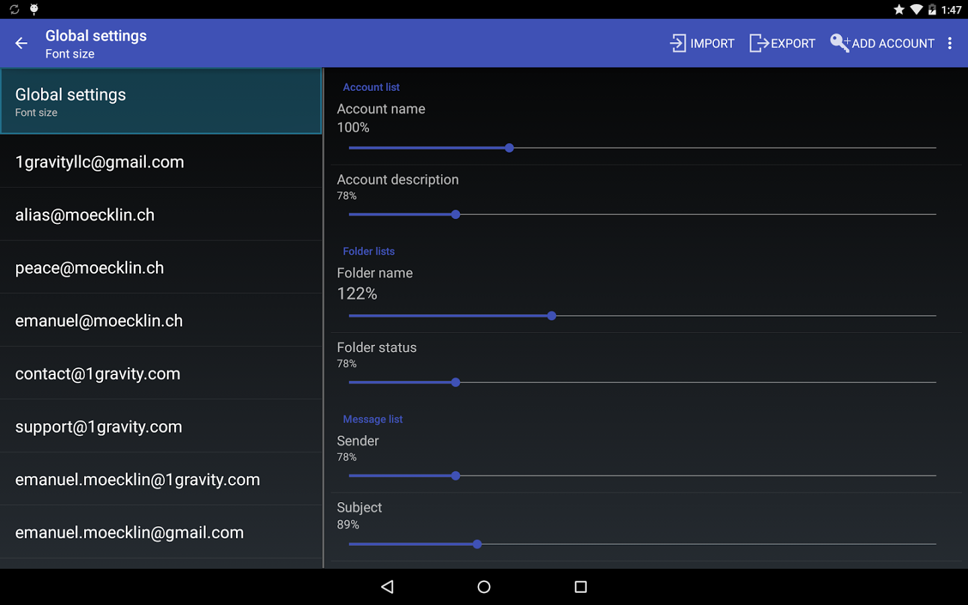Click the 122% folder name value
The image size is (968, 605).
coord(358,294)
